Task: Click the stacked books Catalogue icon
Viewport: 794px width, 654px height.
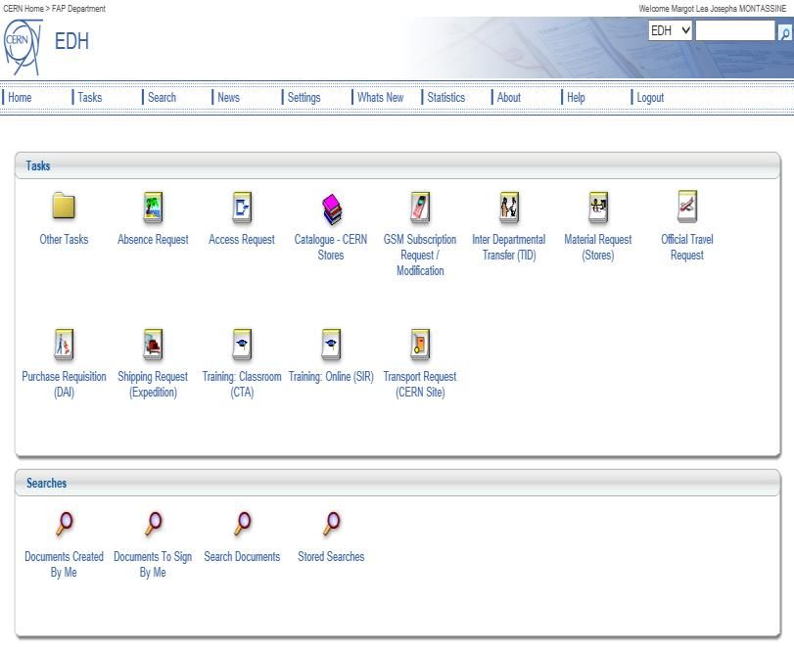Action: (332, 210)
